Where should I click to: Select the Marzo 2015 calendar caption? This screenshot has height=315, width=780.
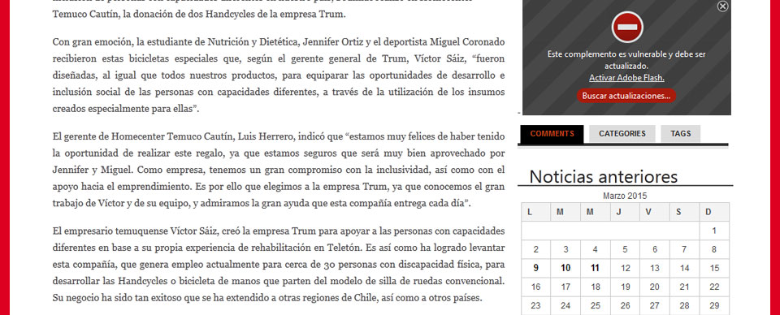(625, 196)
